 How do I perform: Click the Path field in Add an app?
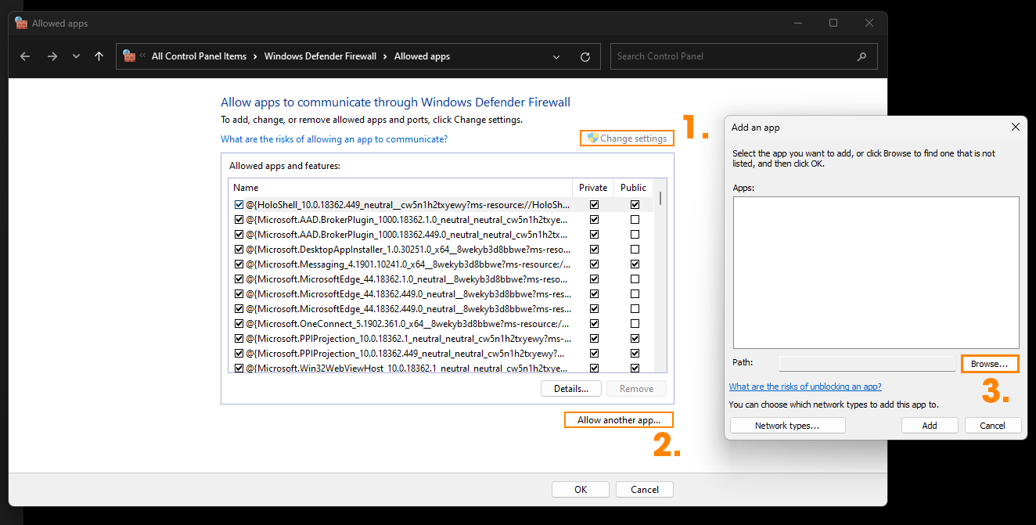tap(867, 364)
